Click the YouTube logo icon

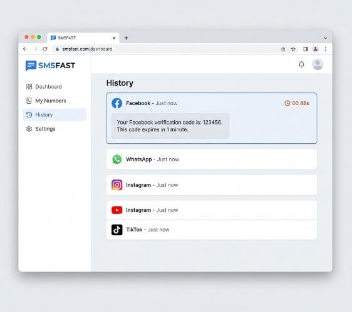pyautogui.click(x=116, y=210)
